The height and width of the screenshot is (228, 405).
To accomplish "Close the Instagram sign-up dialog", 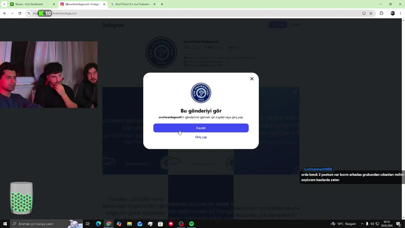I will pos(252,79).
